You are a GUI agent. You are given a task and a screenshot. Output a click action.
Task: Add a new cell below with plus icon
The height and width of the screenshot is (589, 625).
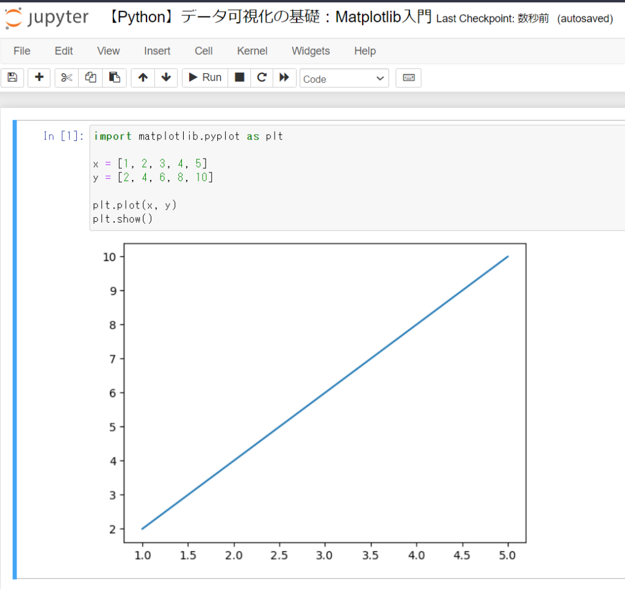pos(38,77)
